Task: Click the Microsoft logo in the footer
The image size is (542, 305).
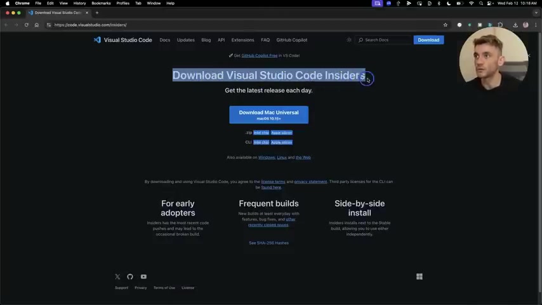Action: [x=420, y=276]
